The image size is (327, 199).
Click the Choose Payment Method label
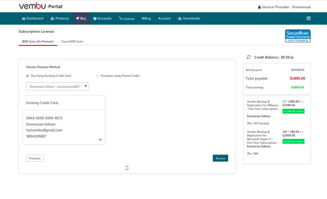tap(43, 67)
